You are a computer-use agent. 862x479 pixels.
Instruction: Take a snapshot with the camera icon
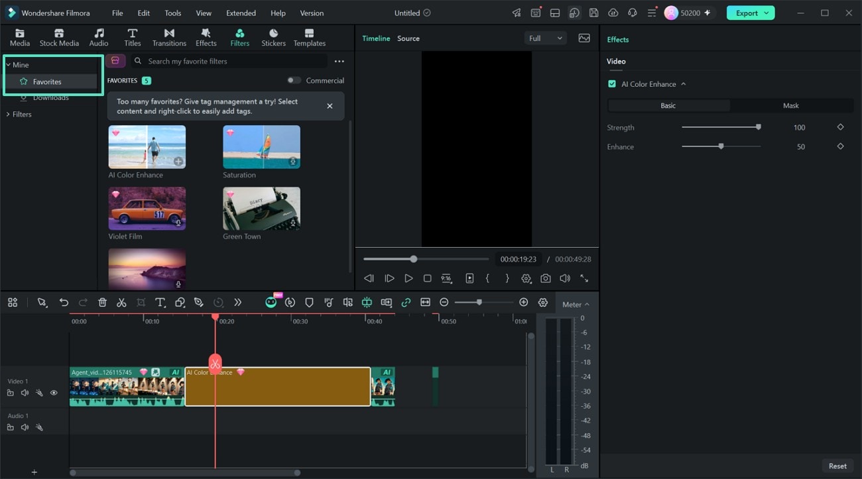click(545, 279)
